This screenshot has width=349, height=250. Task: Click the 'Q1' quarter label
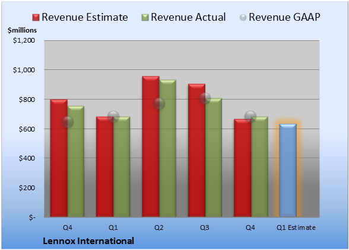tap(113, 227)
